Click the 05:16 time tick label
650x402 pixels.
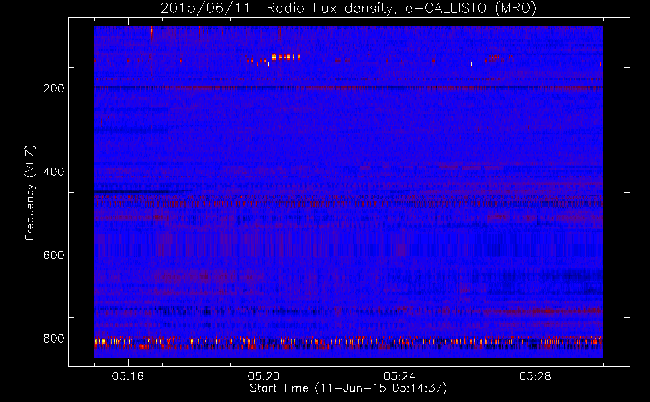pyautogui.click(x=128, y=377)
